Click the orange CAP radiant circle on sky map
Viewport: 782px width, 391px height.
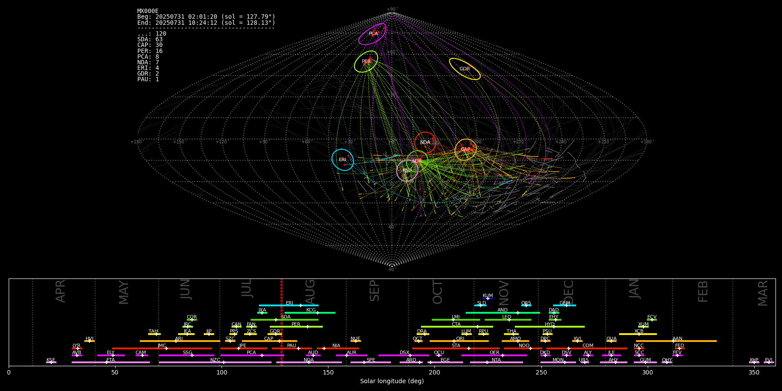(x=465, y=149)
